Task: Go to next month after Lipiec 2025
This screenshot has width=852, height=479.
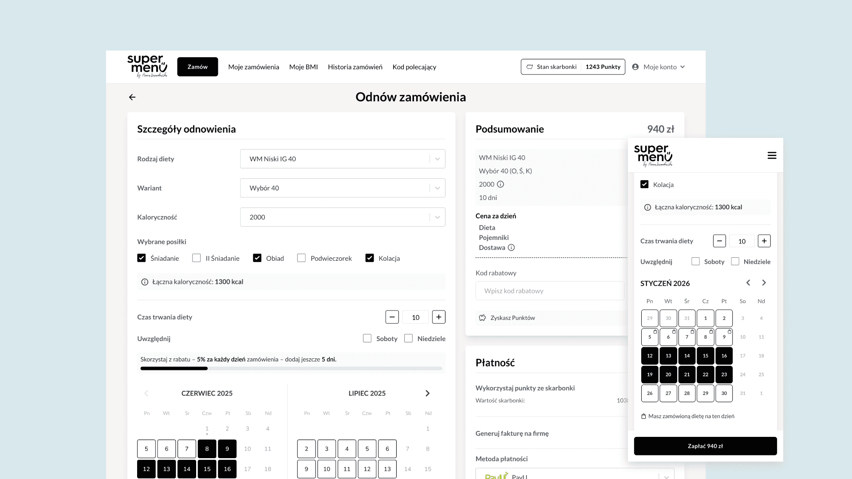Action: tap(427, 393)
